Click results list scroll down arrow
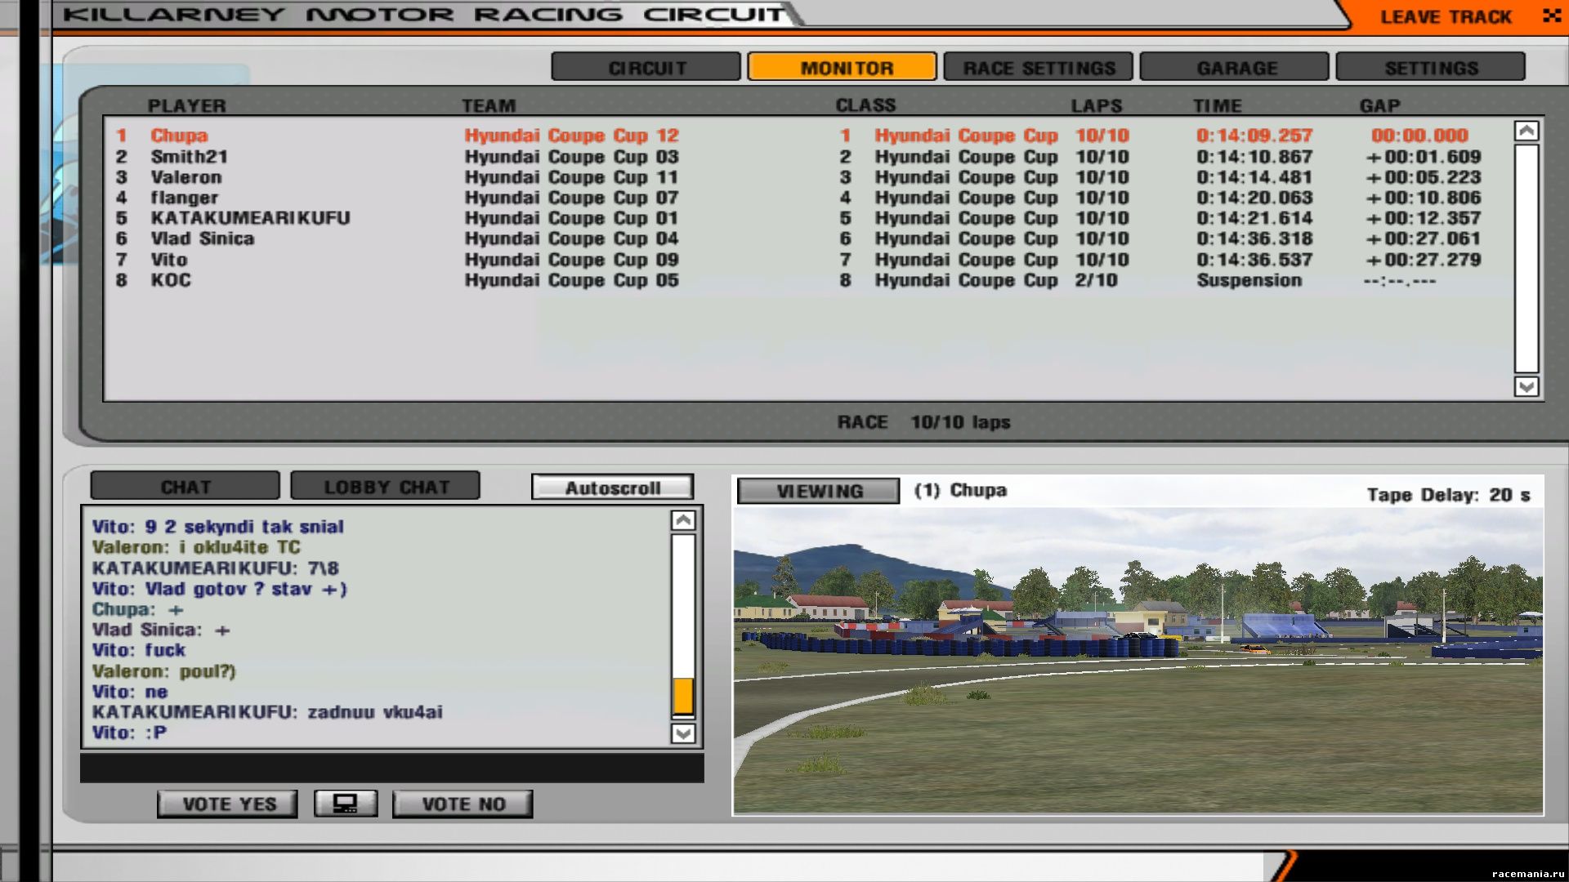Image resolution: width=1569 pixels, height=882 pixels. [1527, 386]
